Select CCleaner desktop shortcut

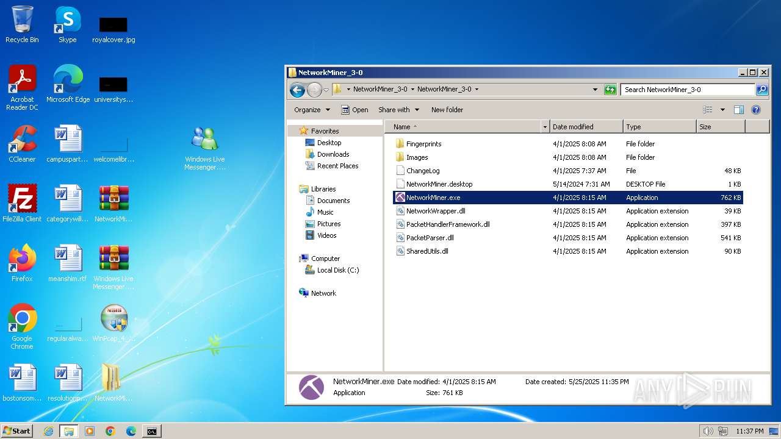[x=22, y=144]
